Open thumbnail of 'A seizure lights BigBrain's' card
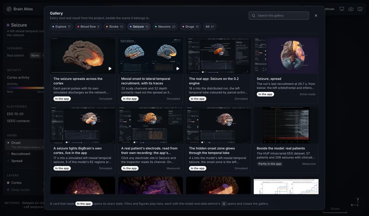This screenshot has width=369, height=216. click(x=83, y=126)
